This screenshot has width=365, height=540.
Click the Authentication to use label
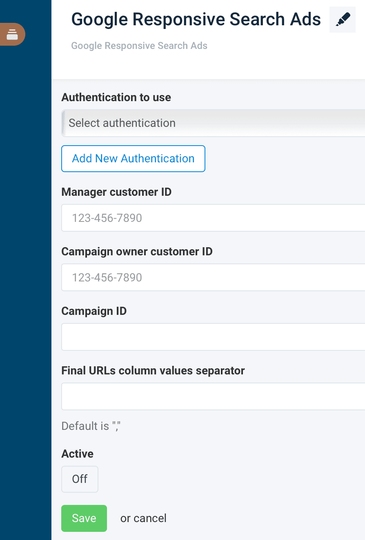click(116, 97)
